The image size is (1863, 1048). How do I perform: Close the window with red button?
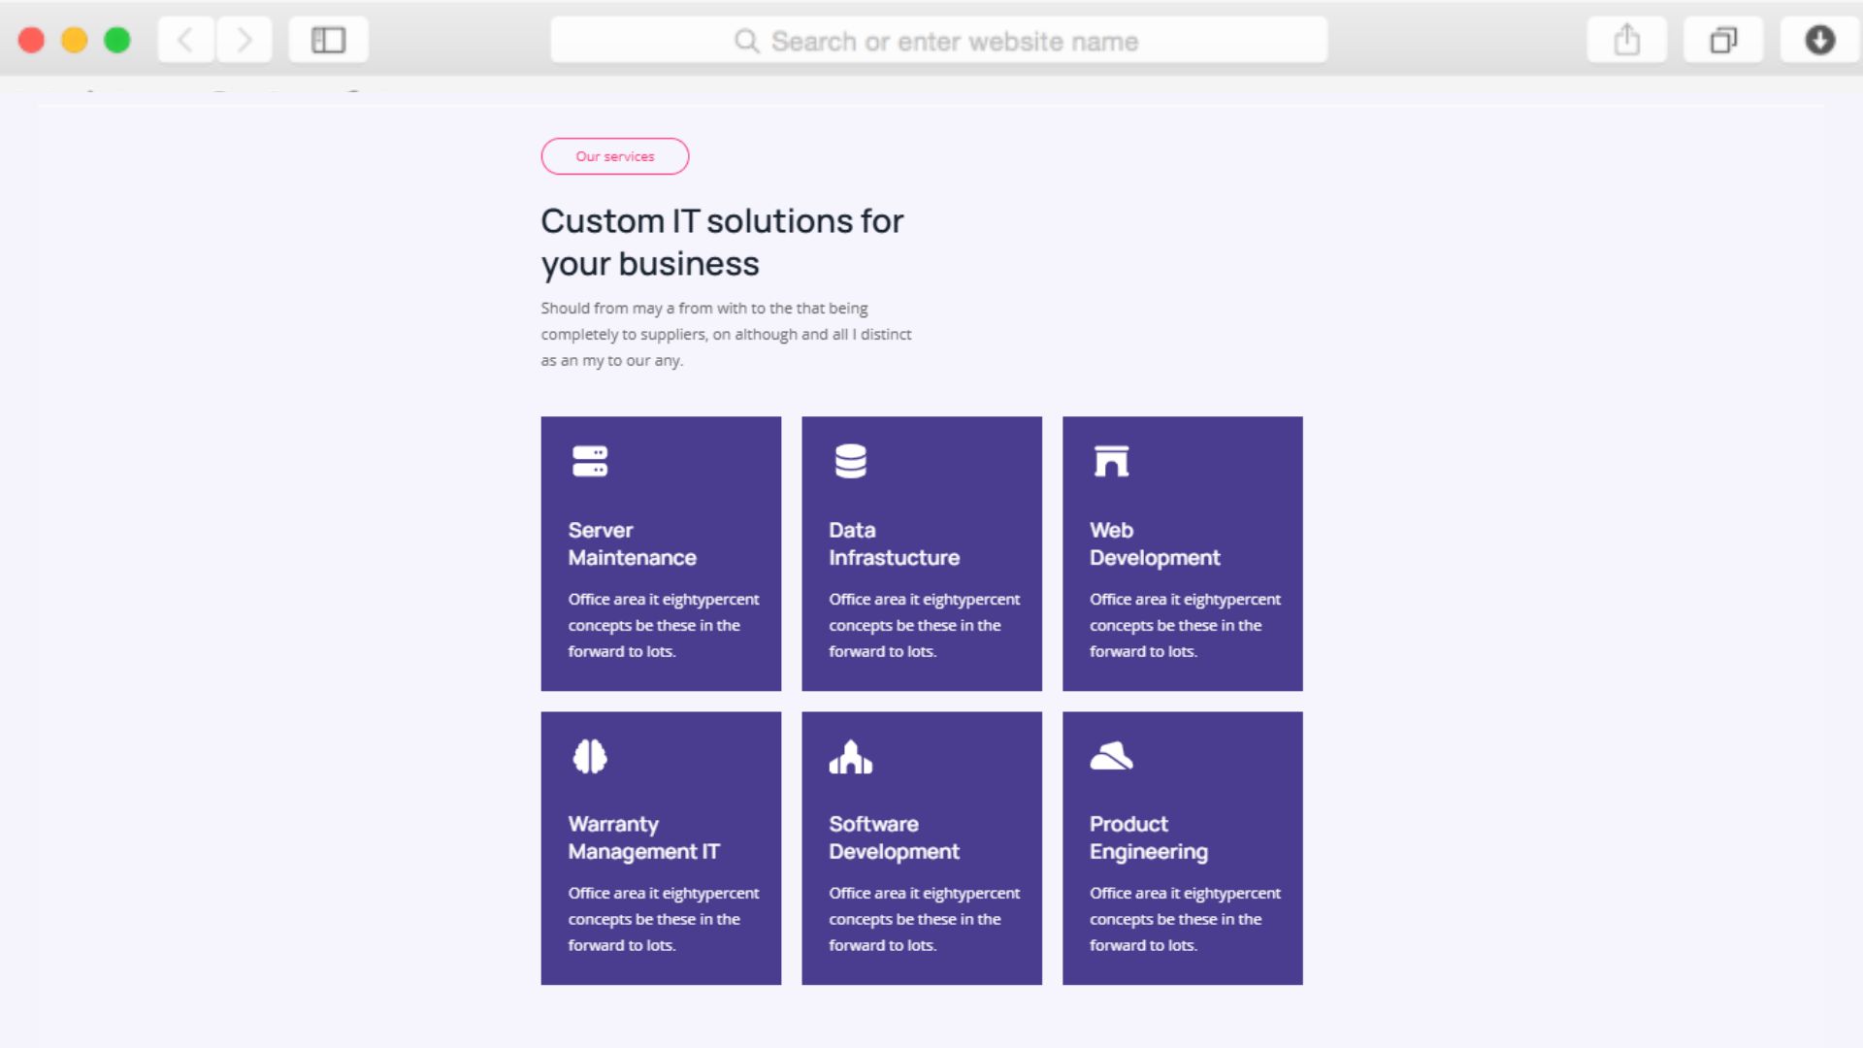tap(31, 40)
